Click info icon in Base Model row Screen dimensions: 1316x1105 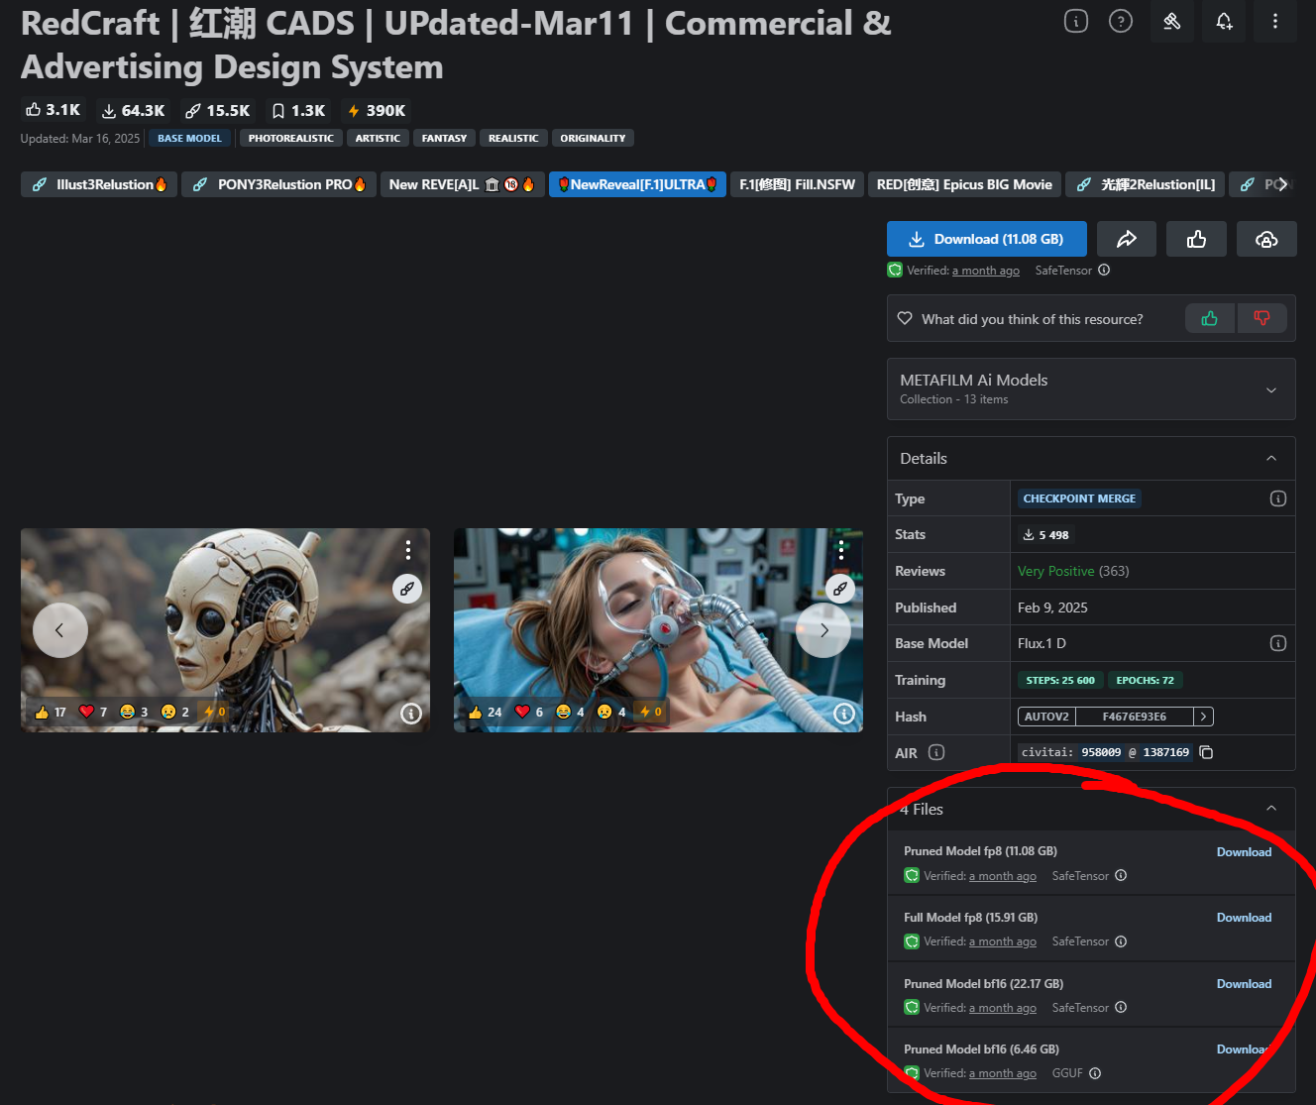(1278, 643)
